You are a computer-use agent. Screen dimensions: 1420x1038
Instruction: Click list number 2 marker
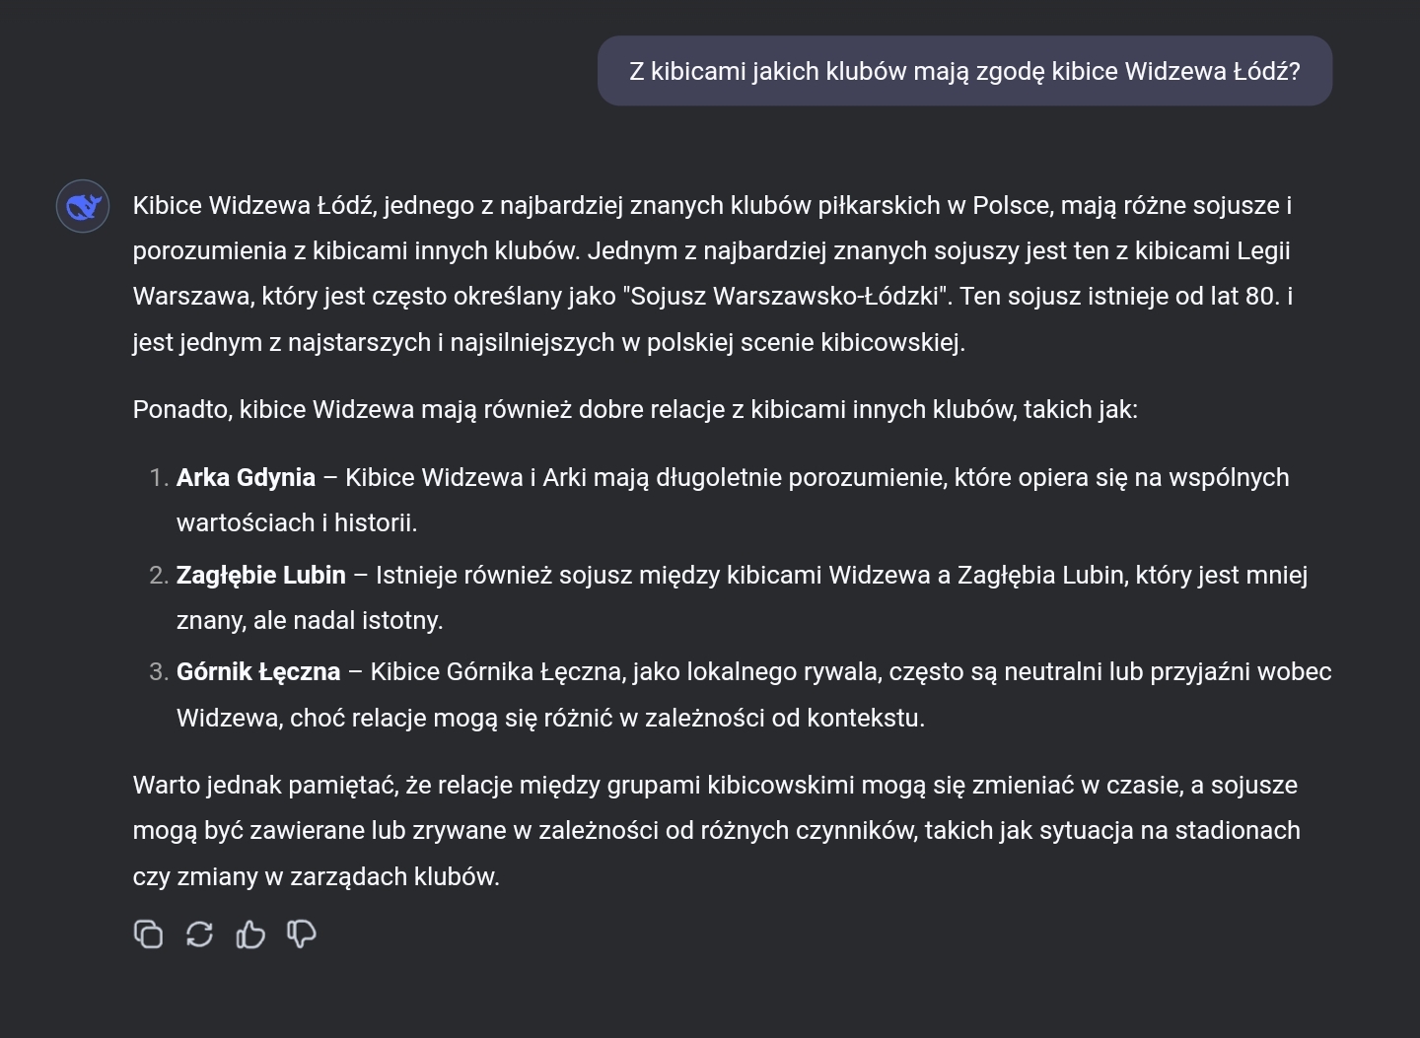159,576
